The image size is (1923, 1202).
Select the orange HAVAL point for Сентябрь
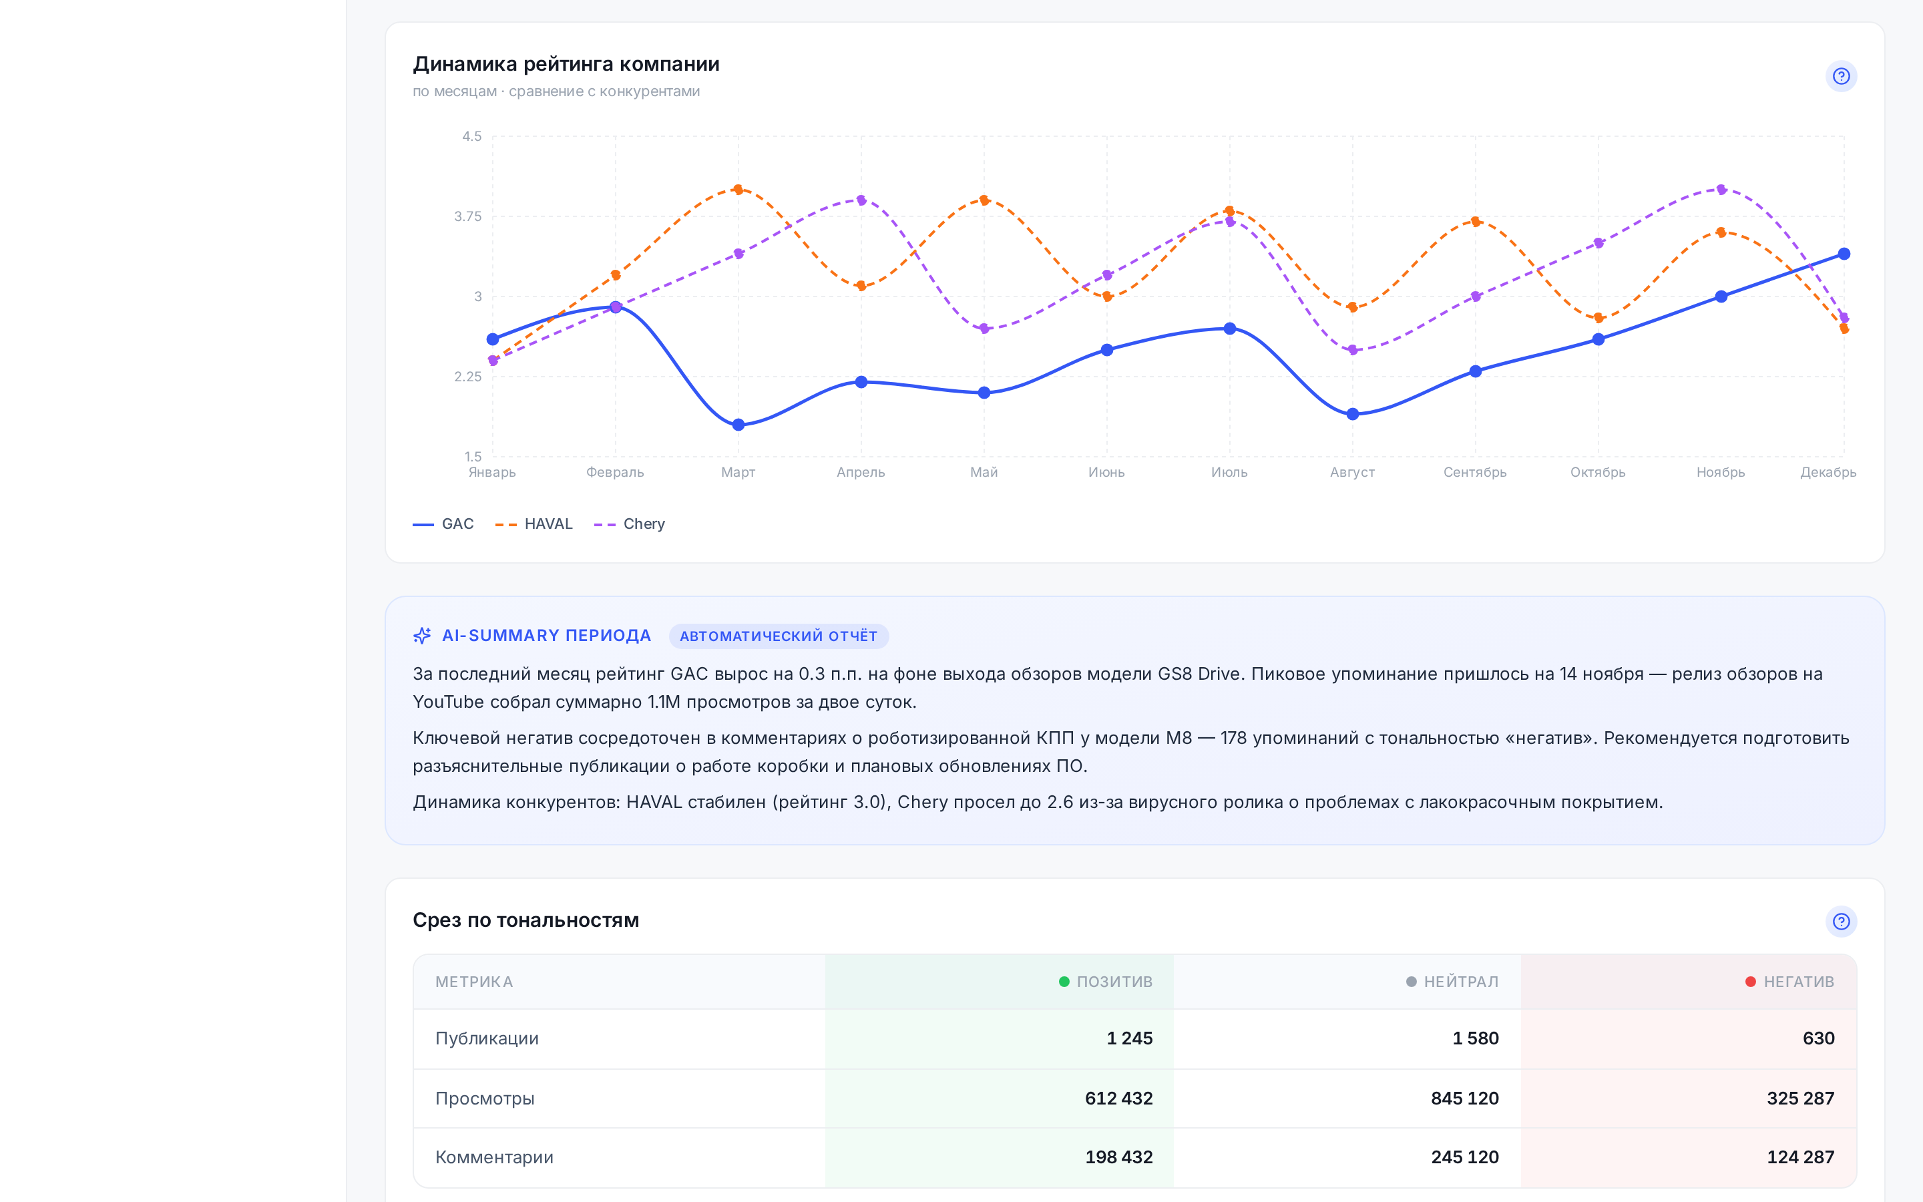1476,222
